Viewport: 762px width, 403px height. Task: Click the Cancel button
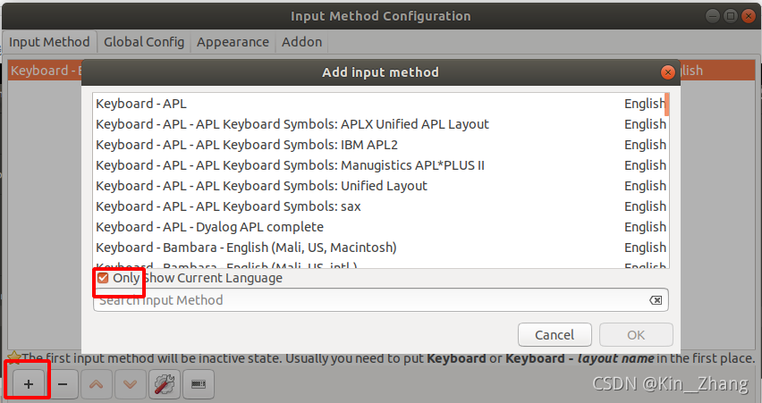click(x=555, y=335)
